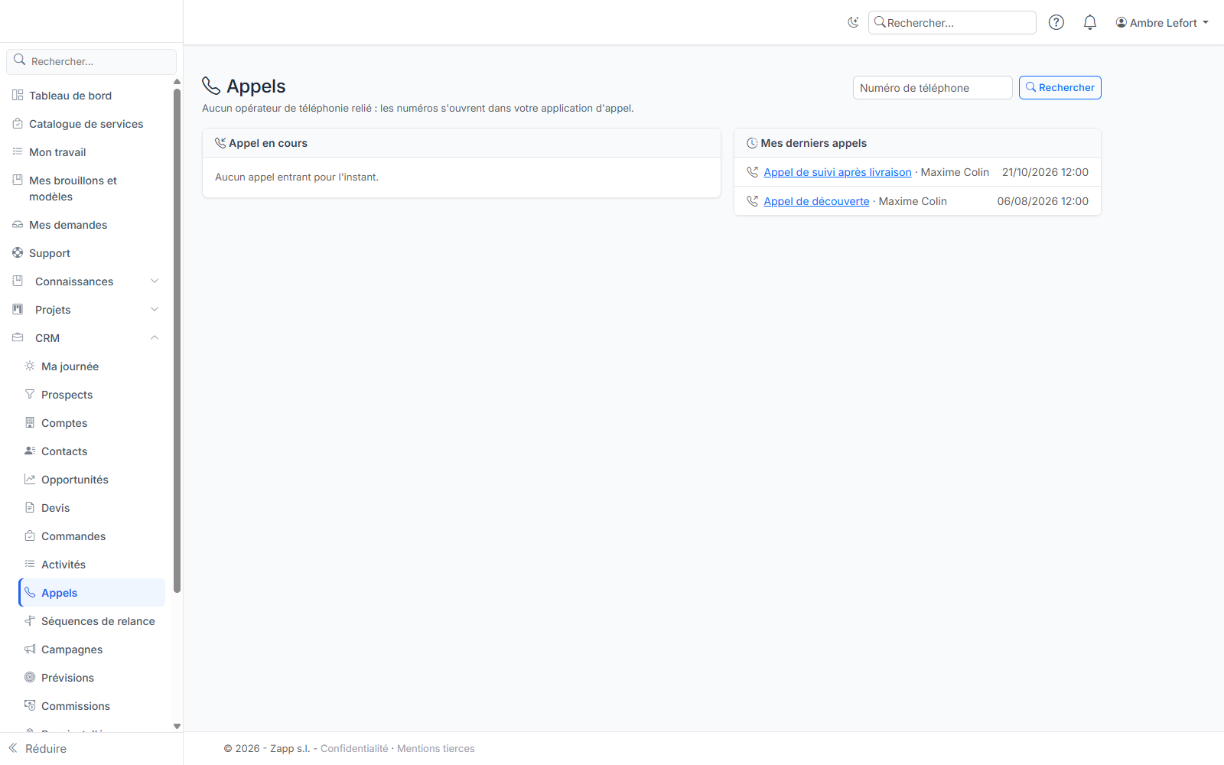Viewport: 1224px width, 765px height.
Task: Click the Opportunités chart icon
Action: [x=30, y=480]
